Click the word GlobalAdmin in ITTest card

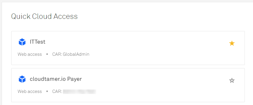tap(76, 54)
